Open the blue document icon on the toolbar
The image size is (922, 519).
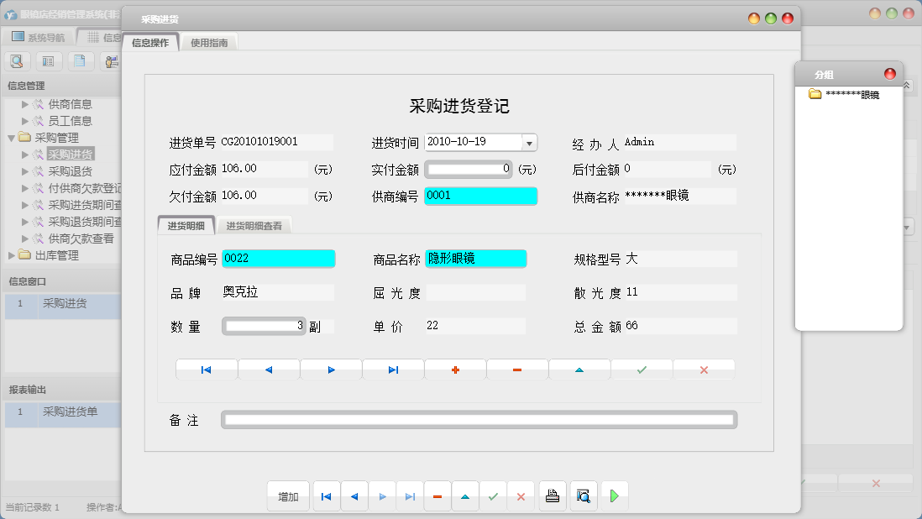click(80, 60)
